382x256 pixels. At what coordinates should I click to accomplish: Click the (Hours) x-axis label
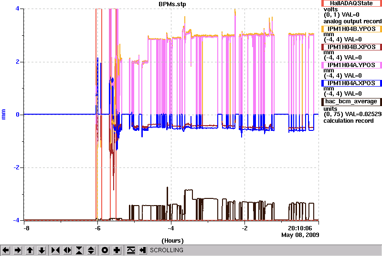172,241
